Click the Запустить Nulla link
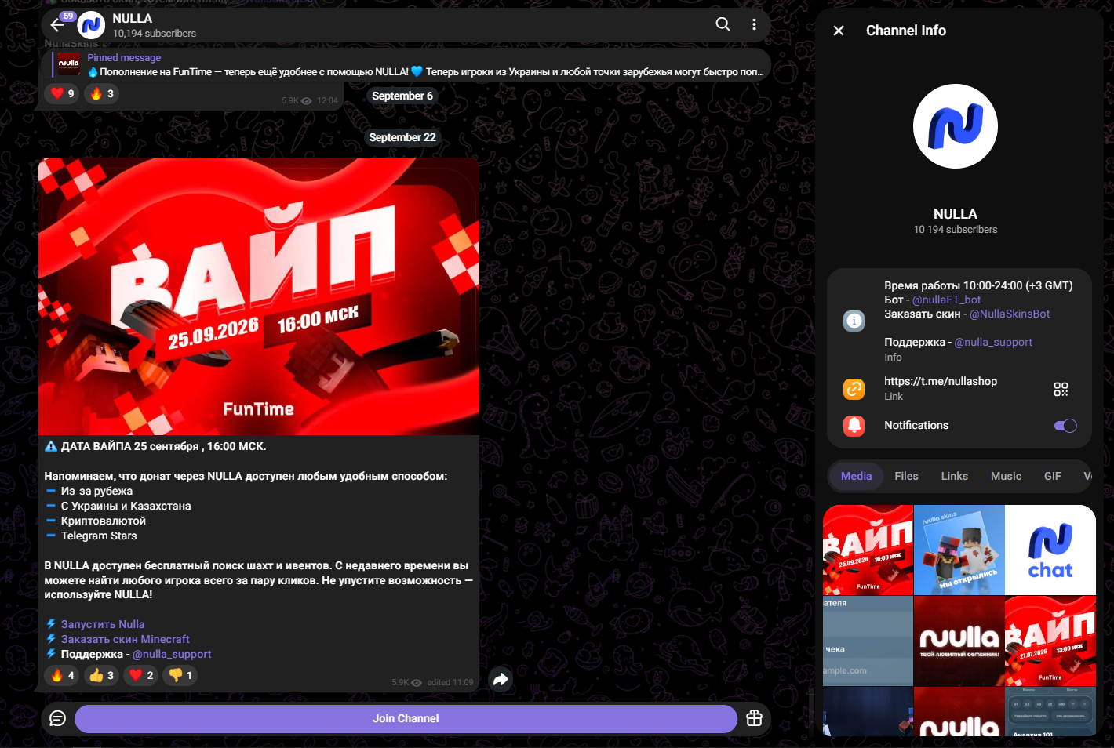 point(103,624)
